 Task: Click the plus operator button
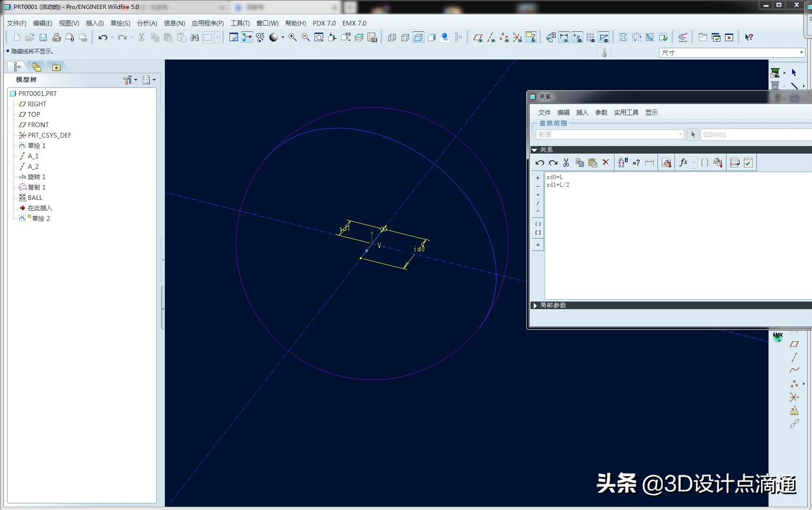[538, 178]
